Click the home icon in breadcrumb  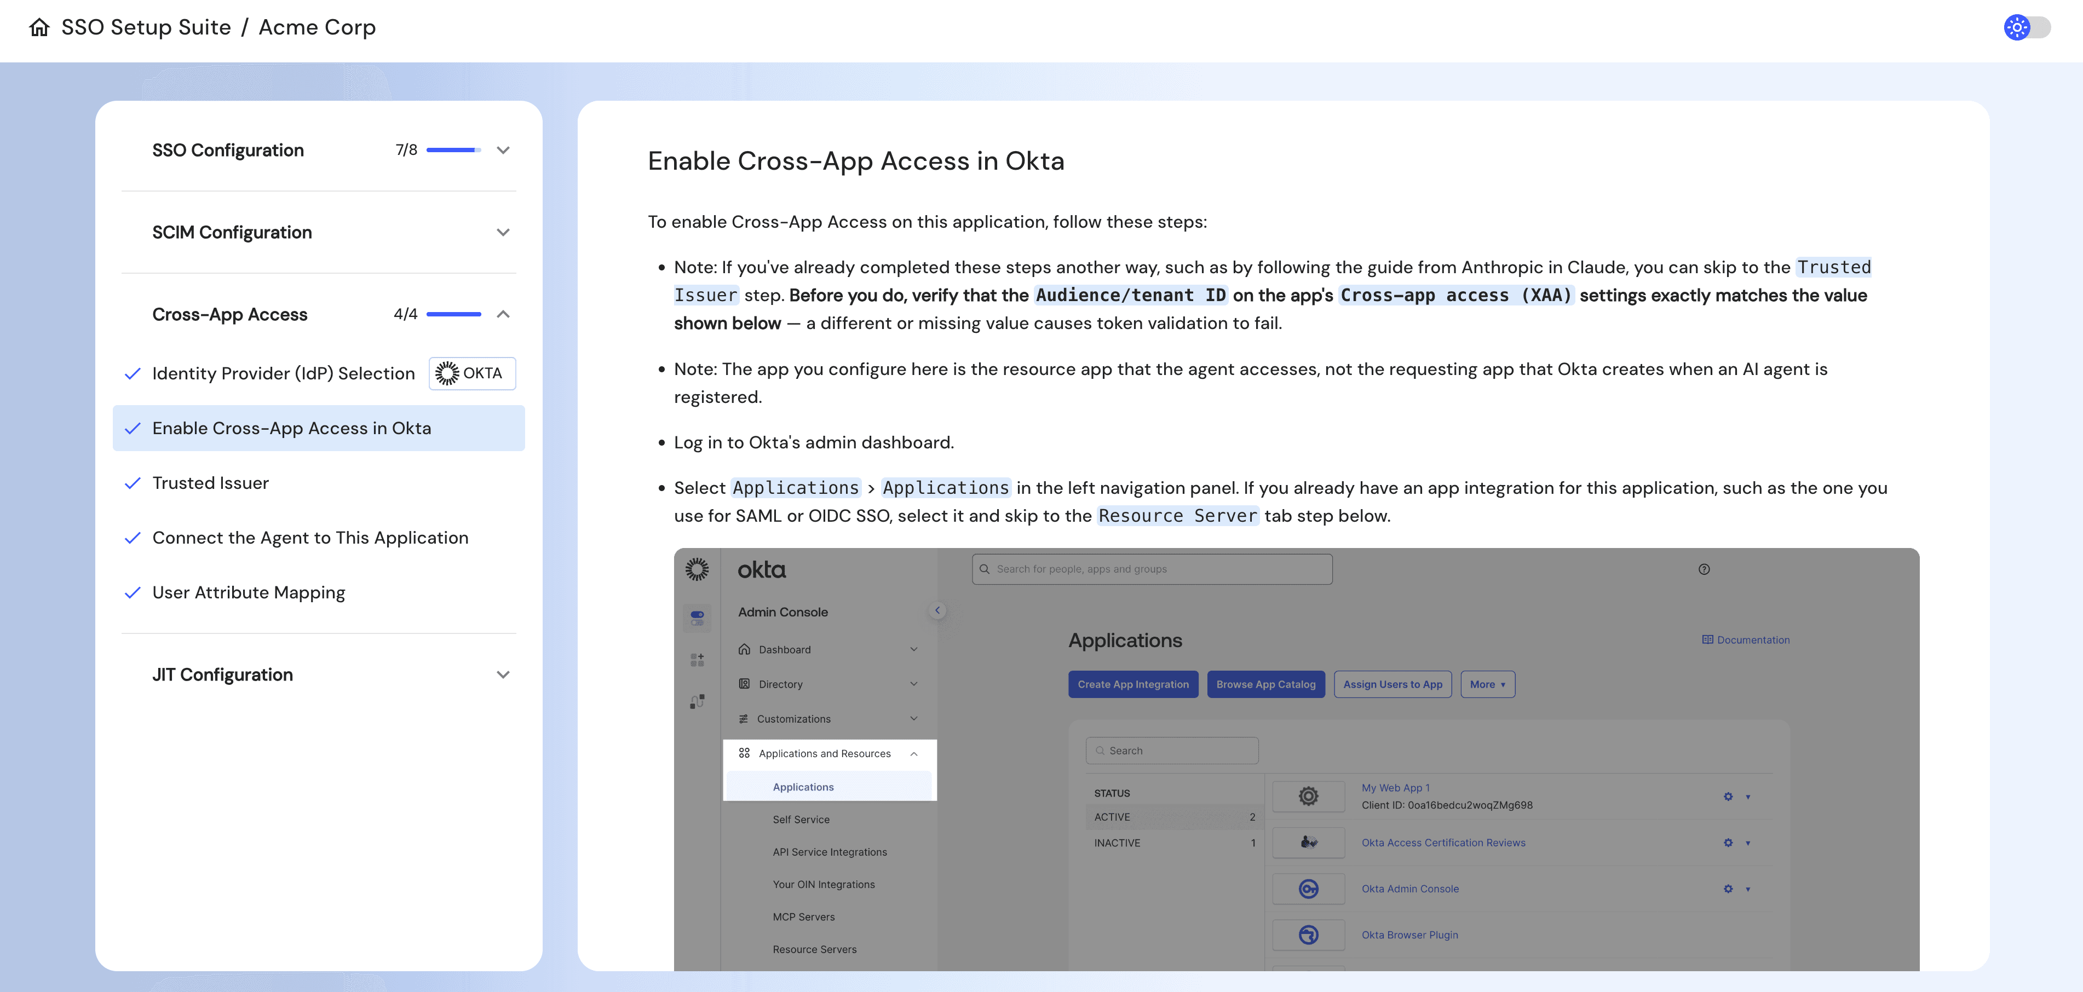[39, 27]
